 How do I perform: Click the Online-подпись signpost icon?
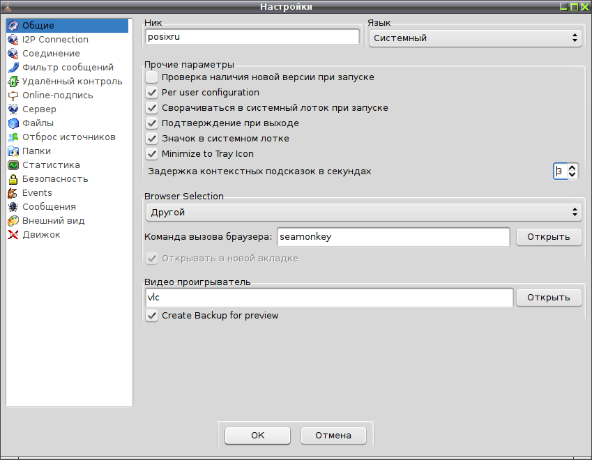[x=13, y=95]
